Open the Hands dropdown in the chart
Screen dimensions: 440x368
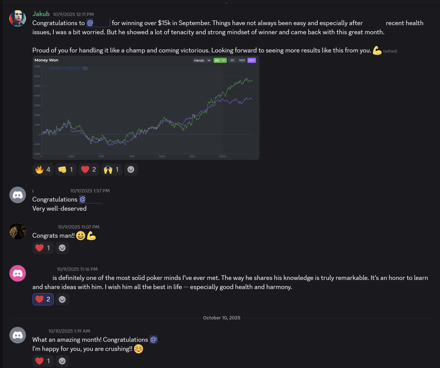click(202, 60)
